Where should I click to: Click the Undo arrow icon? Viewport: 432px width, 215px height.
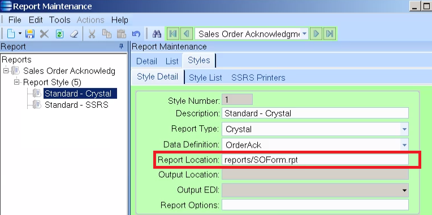click(136, 34)
